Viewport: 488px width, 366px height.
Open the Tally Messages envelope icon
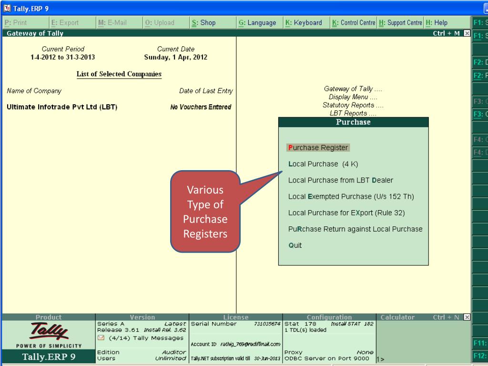(101, 338)
